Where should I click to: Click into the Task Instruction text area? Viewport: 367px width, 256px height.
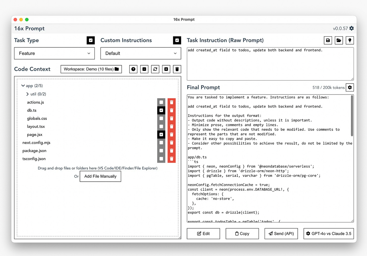click(270, 64)
